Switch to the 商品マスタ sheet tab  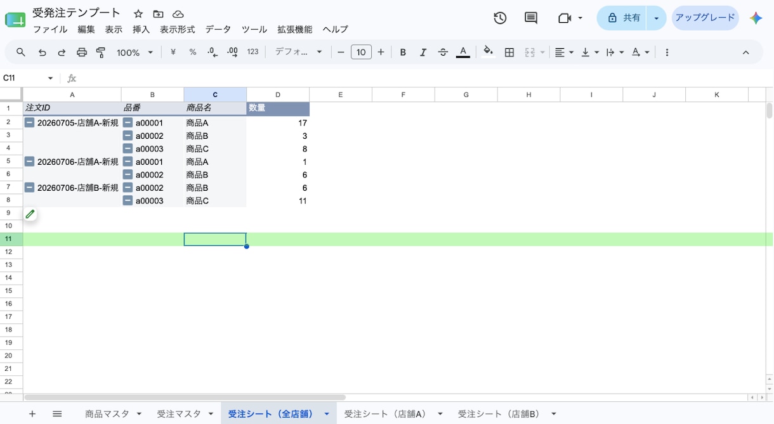tap(107, 414)
